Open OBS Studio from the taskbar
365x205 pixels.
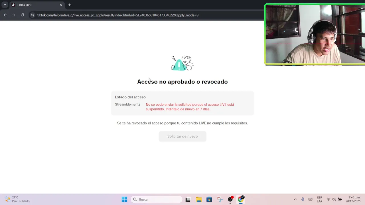230,199
